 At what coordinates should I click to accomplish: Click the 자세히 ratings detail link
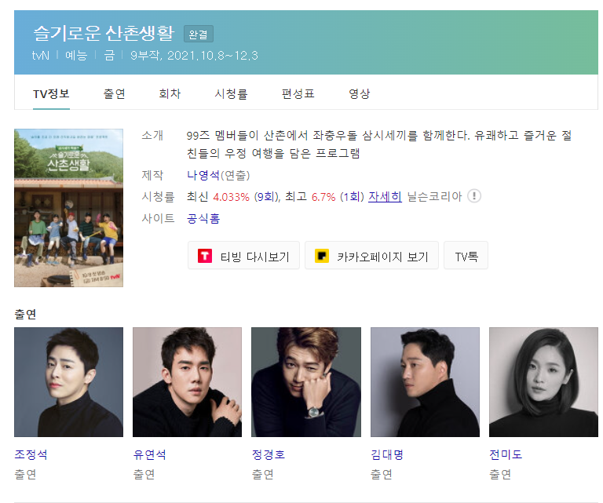pyautogui.click(x=385, y=197)
